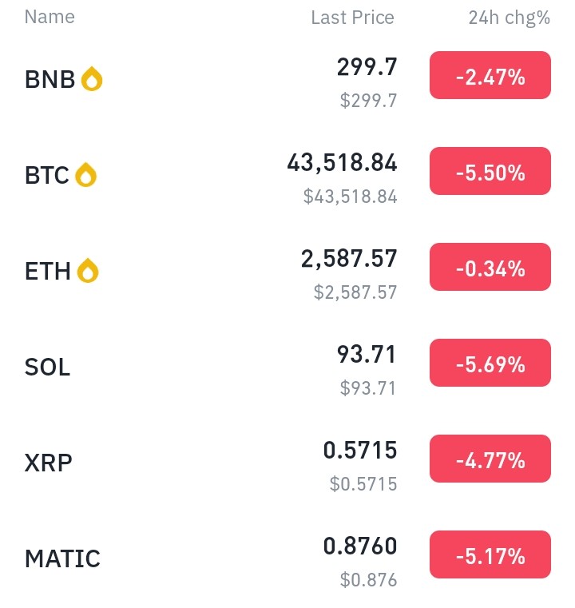Tap the flame icon next to ETH
575x608 pixels.
(x=88, y=271)
